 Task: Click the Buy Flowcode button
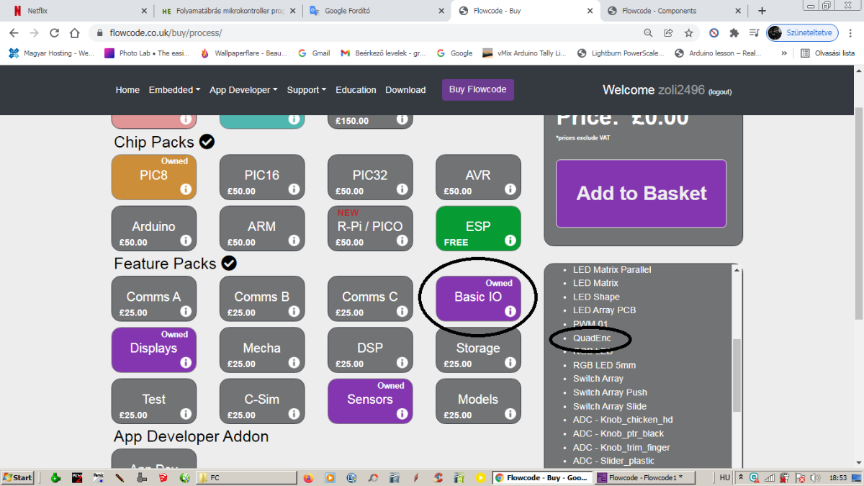[x=478, y=90]
